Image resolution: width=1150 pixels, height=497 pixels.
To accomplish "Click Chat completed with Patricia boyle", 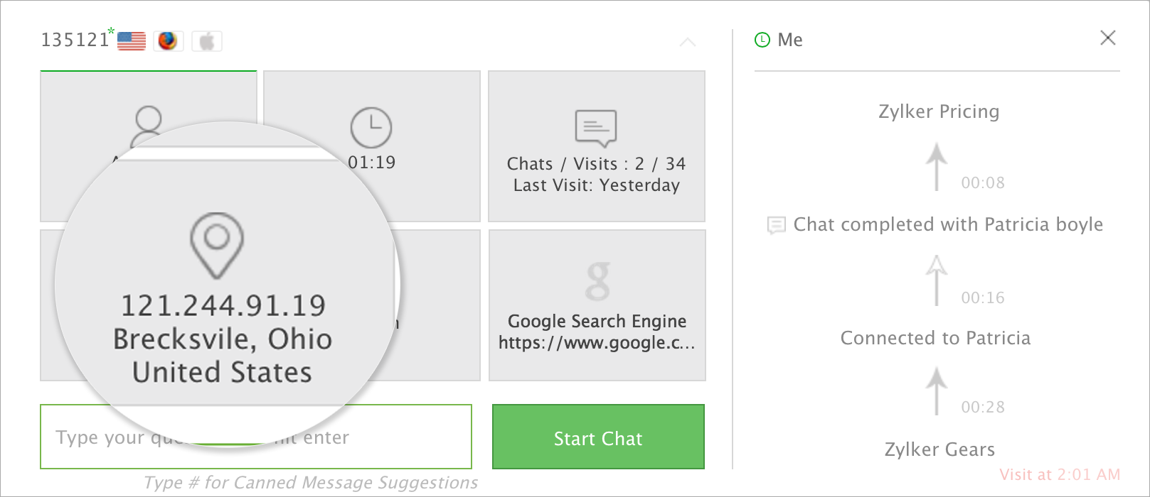I will 947,225.
